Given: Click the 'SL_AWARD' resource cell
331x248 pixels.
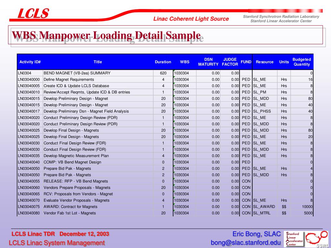Looking at the screenshot, I should (x=264, y=207).
